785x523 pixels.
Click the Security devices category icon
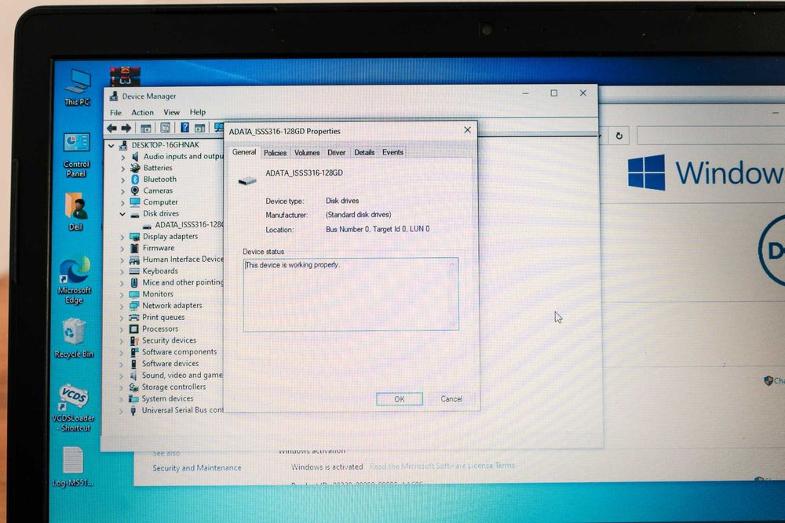coord(133,340)
